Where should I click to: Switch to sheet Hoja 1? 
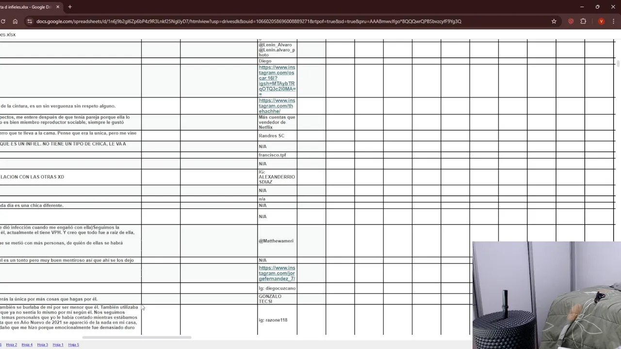58,345
